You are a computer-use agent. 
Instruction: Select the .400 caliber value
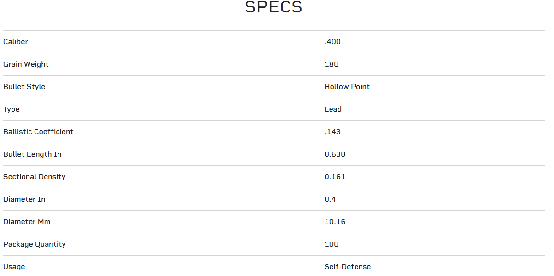click(x=332, y=42)
